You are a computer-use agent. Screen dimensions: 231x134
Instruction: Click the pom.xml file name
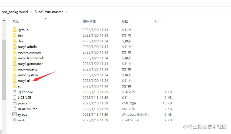[25, 103]
